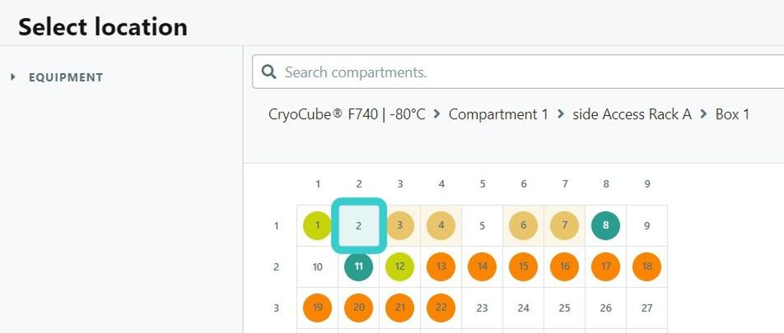Navigate to side Access Rack A breadcrumb
The width and height of the screenshot is (784, 333).
point(632,114)
